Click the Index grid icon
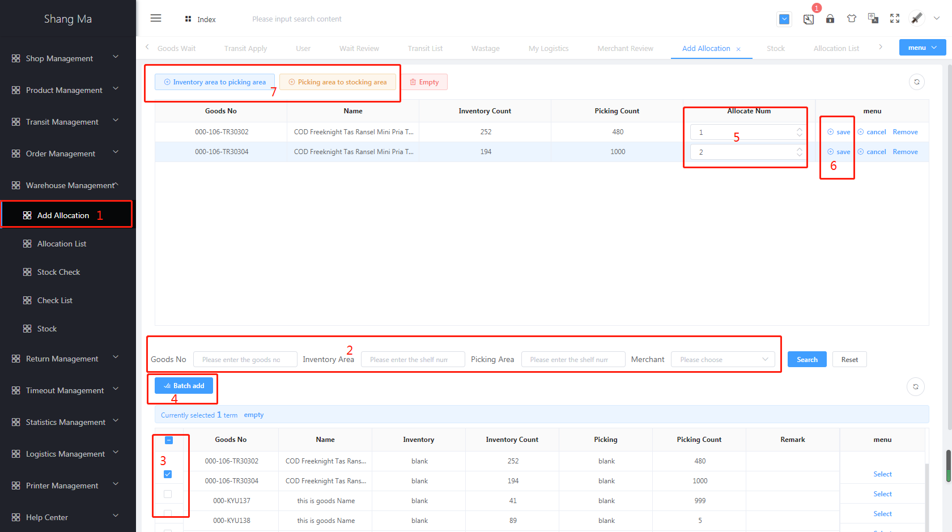Image resolution: width=952 pixels, height=532 pixels. coord(188,19)
